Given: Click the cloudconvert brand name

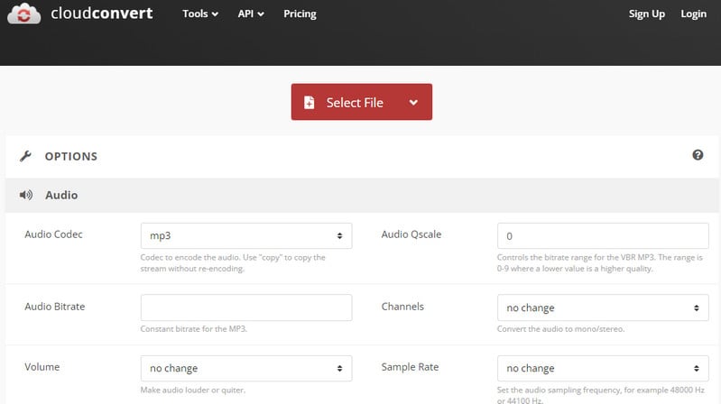Looking at the screenshot, I should pos(102,14).
